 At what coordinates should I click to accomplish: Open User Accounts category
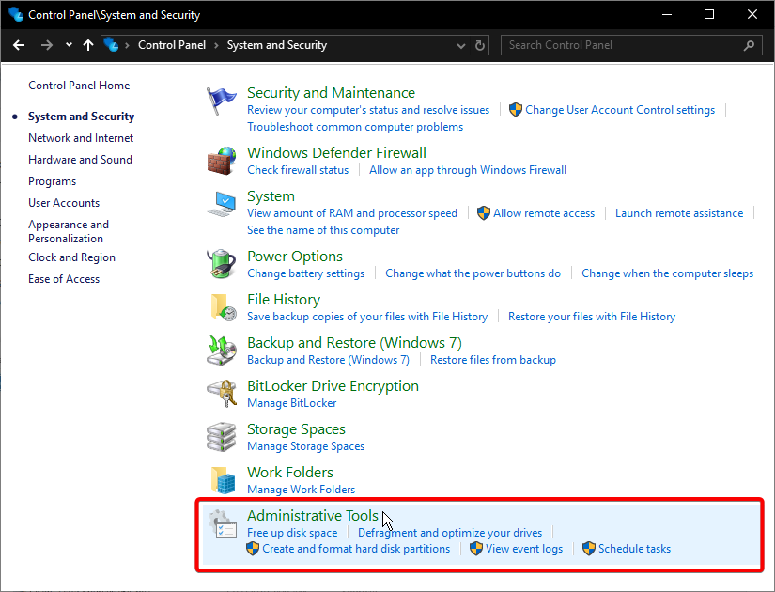click(64, 203)
